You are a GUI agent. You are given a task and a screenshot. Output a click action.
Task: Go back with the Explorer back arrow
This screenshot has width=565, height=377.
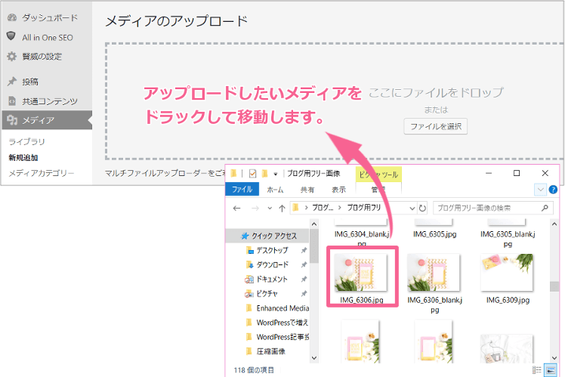tap(236, 209)
